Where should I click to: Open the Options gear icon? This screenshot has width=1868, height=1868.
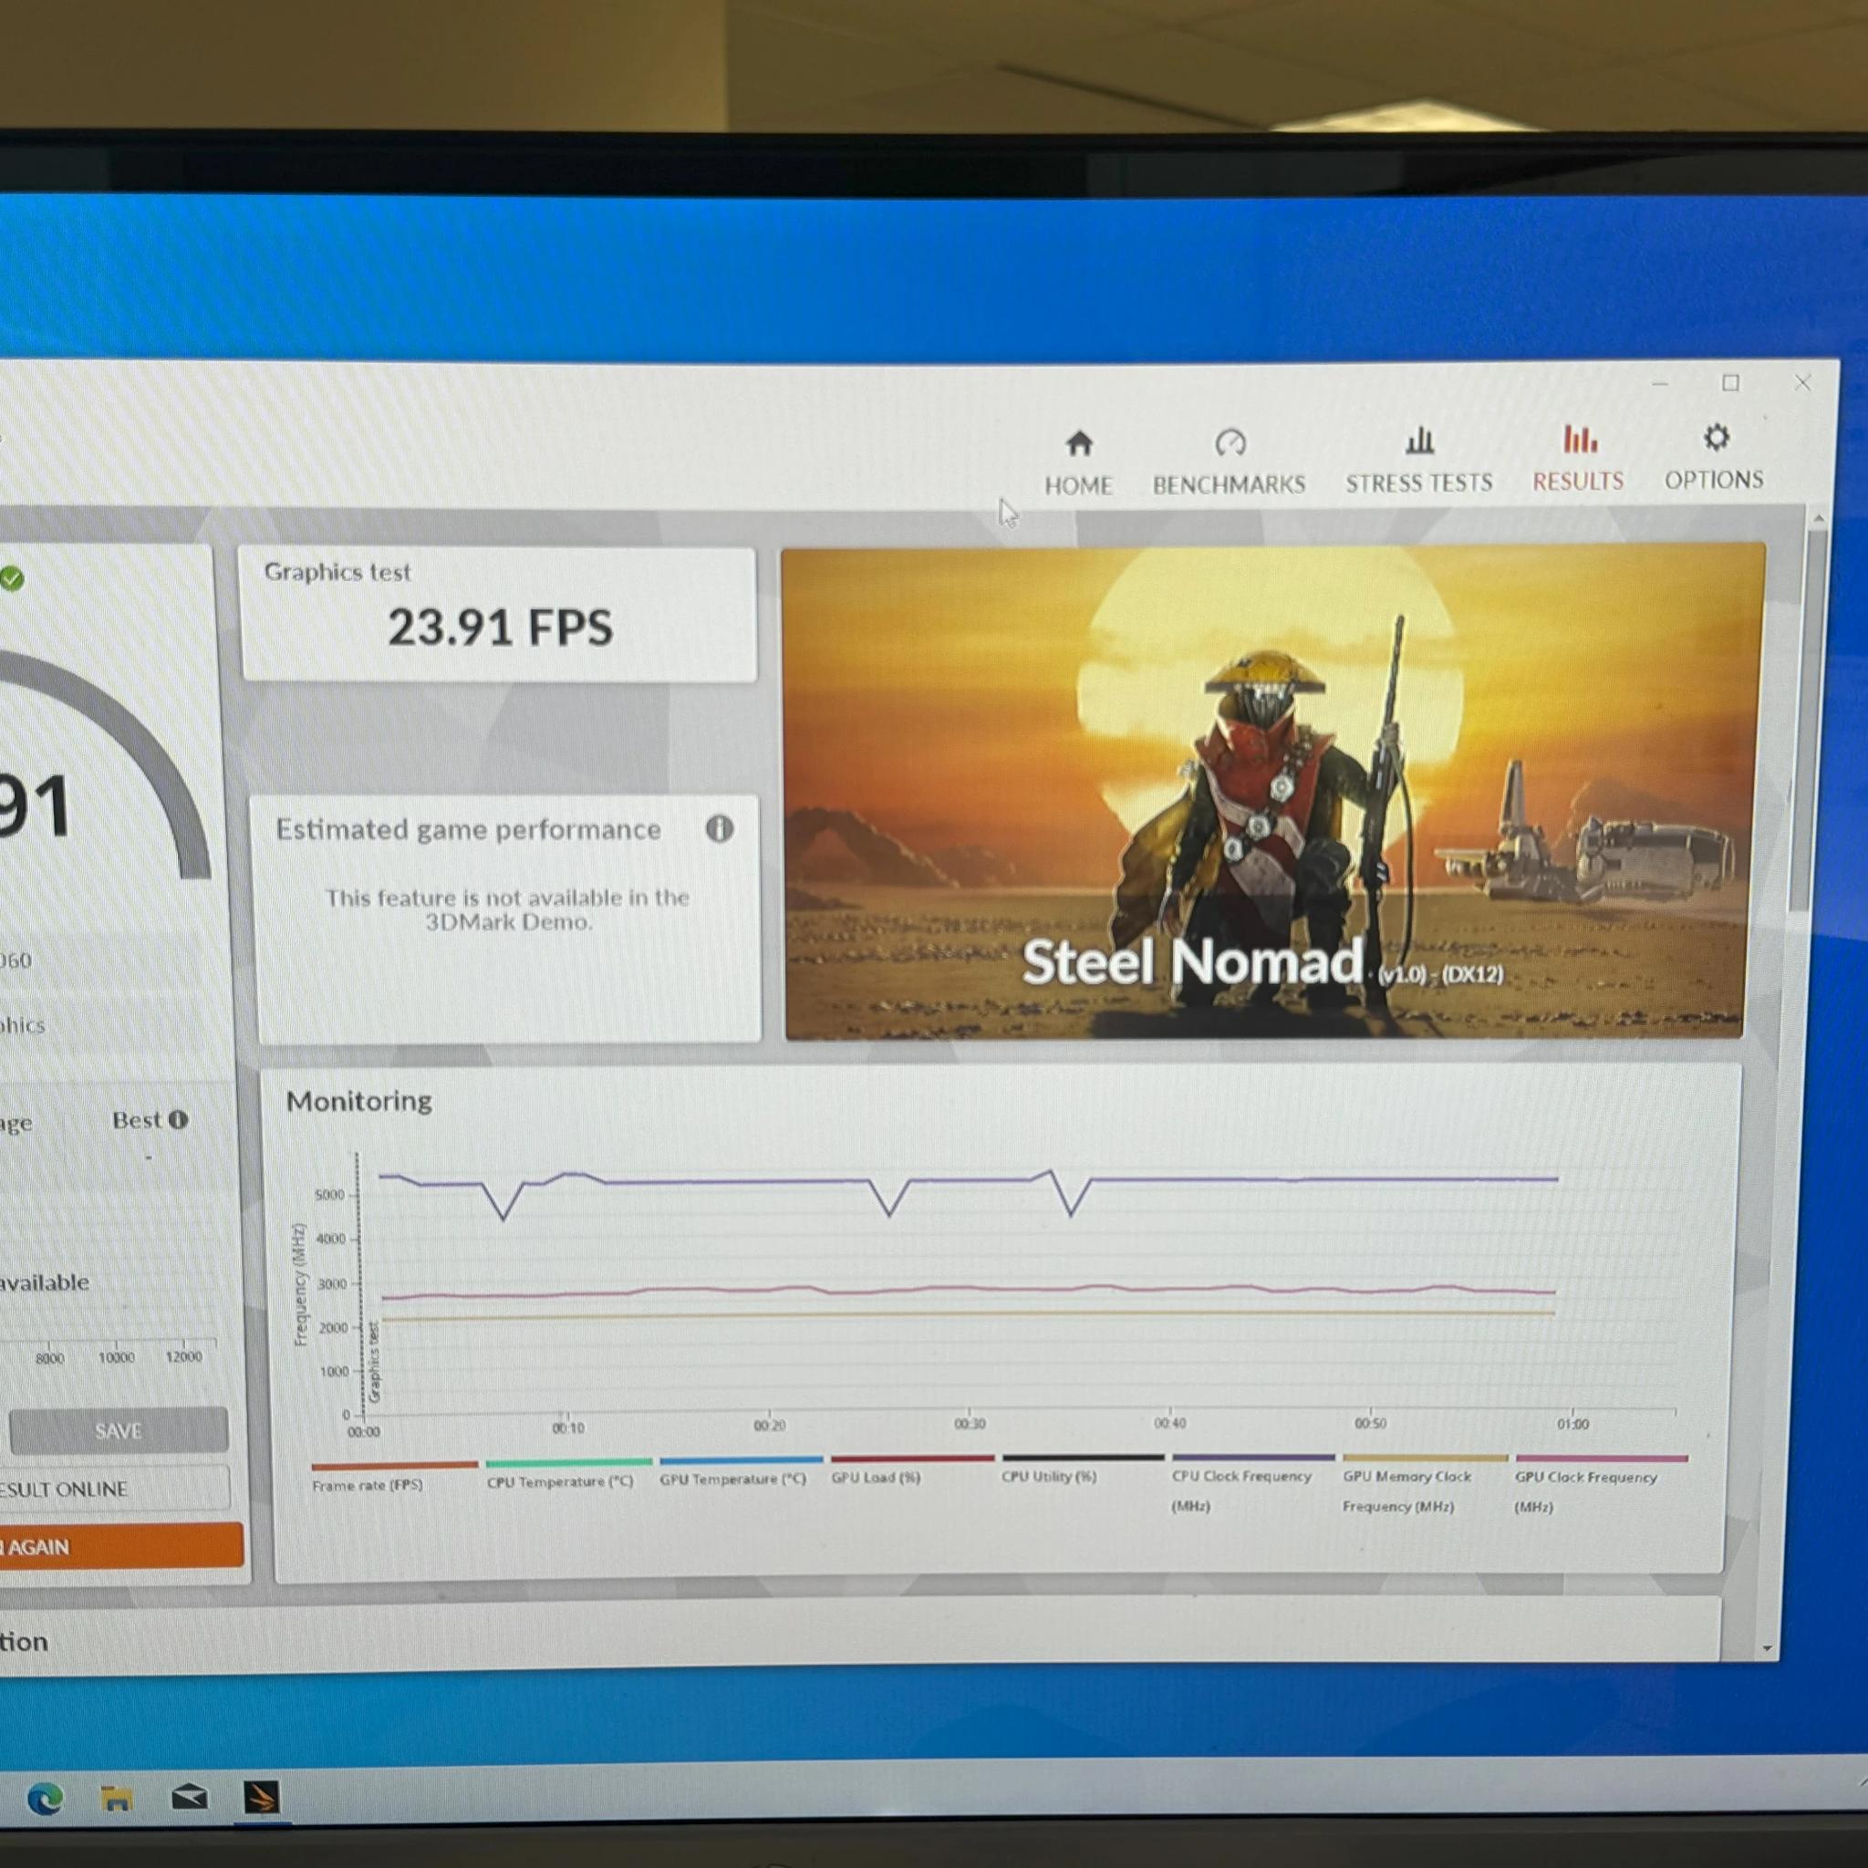pos(1717,438)
